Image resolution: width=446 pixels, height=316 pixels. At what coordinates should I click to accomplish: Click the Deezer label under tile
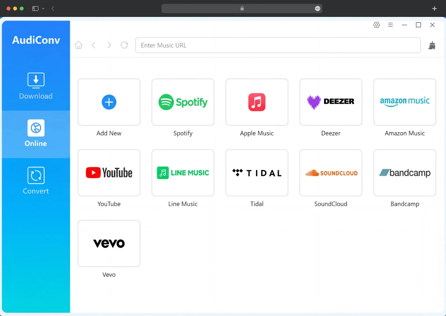click(331, 133)
